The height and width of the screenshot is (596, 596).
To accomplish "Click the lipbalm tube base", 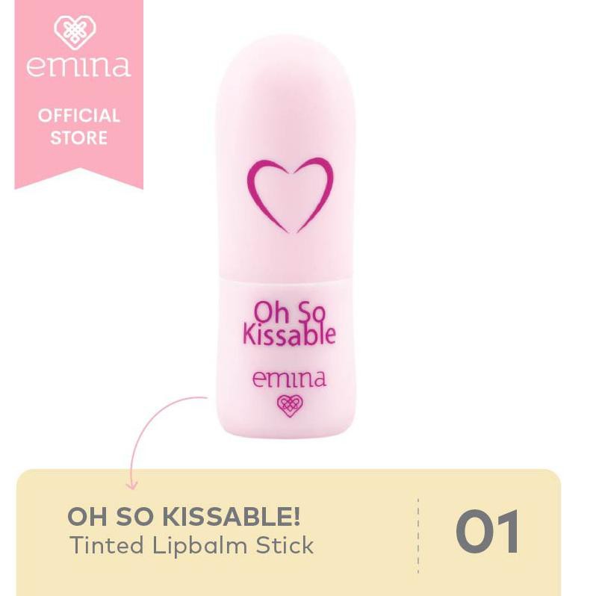I will tap(287, 357).
